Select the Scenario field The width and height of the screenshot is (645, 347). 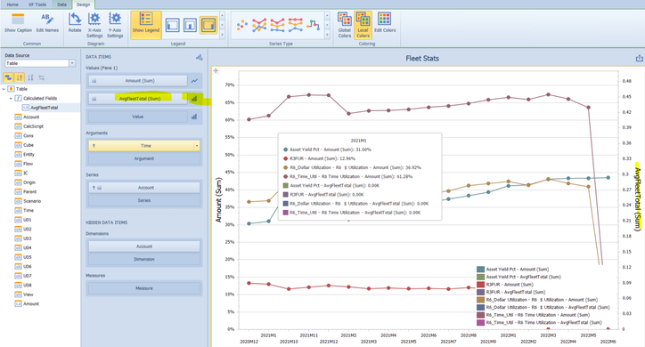(x=32, y=201)
